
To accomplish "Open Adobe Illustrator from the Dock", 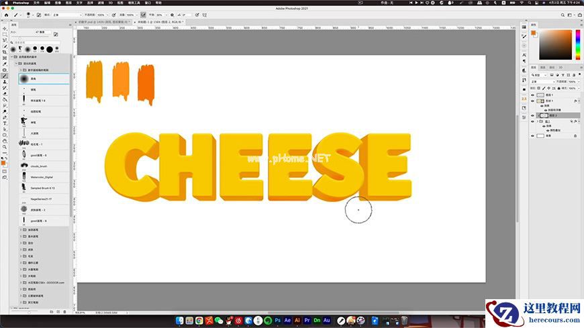I will (297, 320).
